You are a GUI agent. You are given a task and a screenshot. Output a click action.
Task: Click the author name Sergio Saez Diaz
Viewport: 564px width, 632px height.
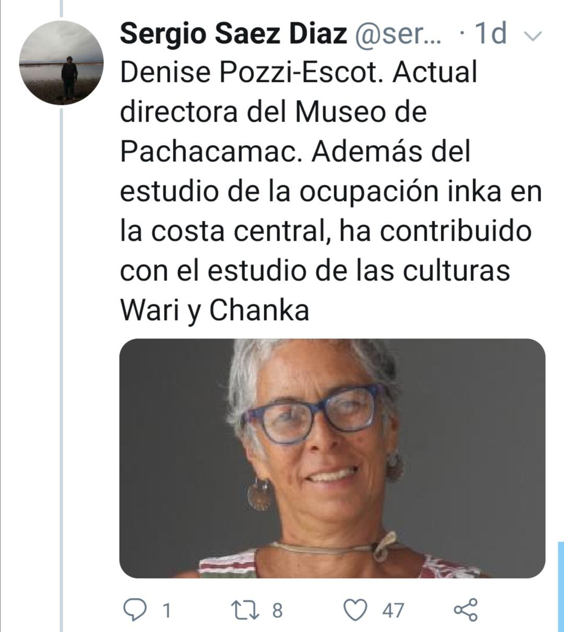(233, 34)
